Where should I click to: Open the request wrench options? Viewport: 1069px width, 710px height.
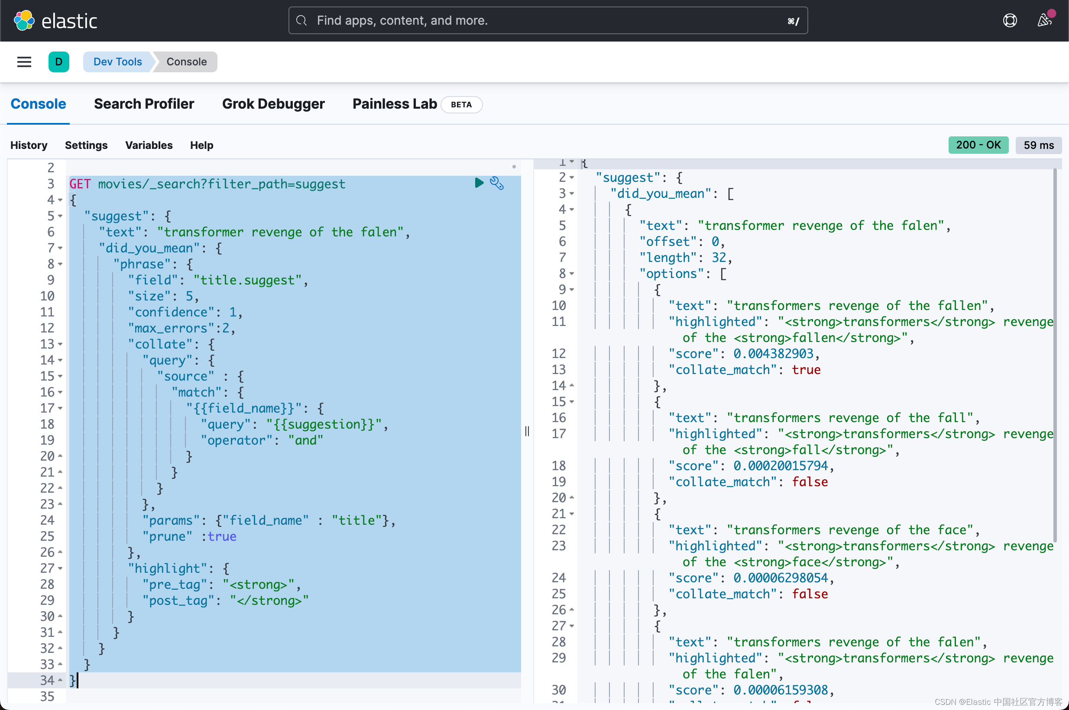[x=497, y=183]
